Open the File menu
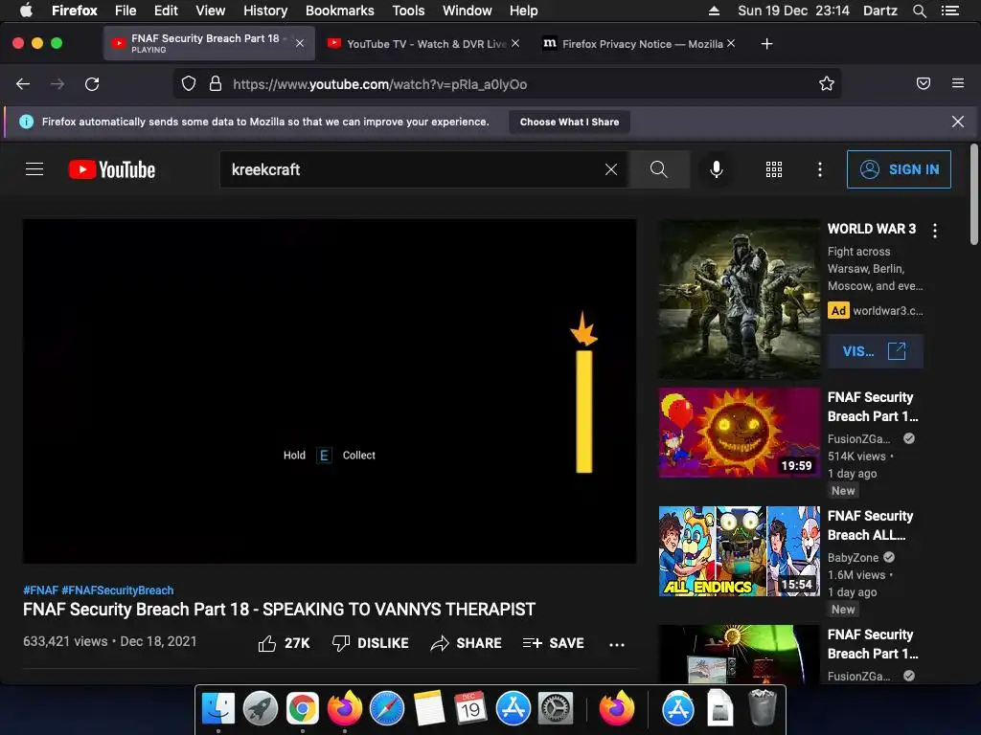The image size is (981, 735). (x=125, y=11)
